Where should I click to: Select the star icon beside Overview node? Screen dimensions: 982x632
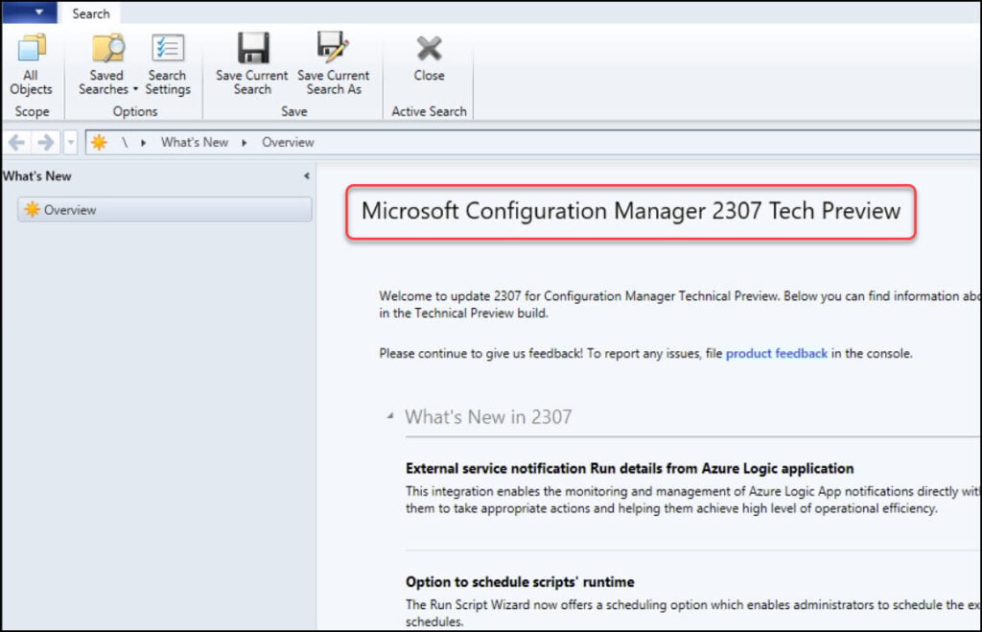32,209
